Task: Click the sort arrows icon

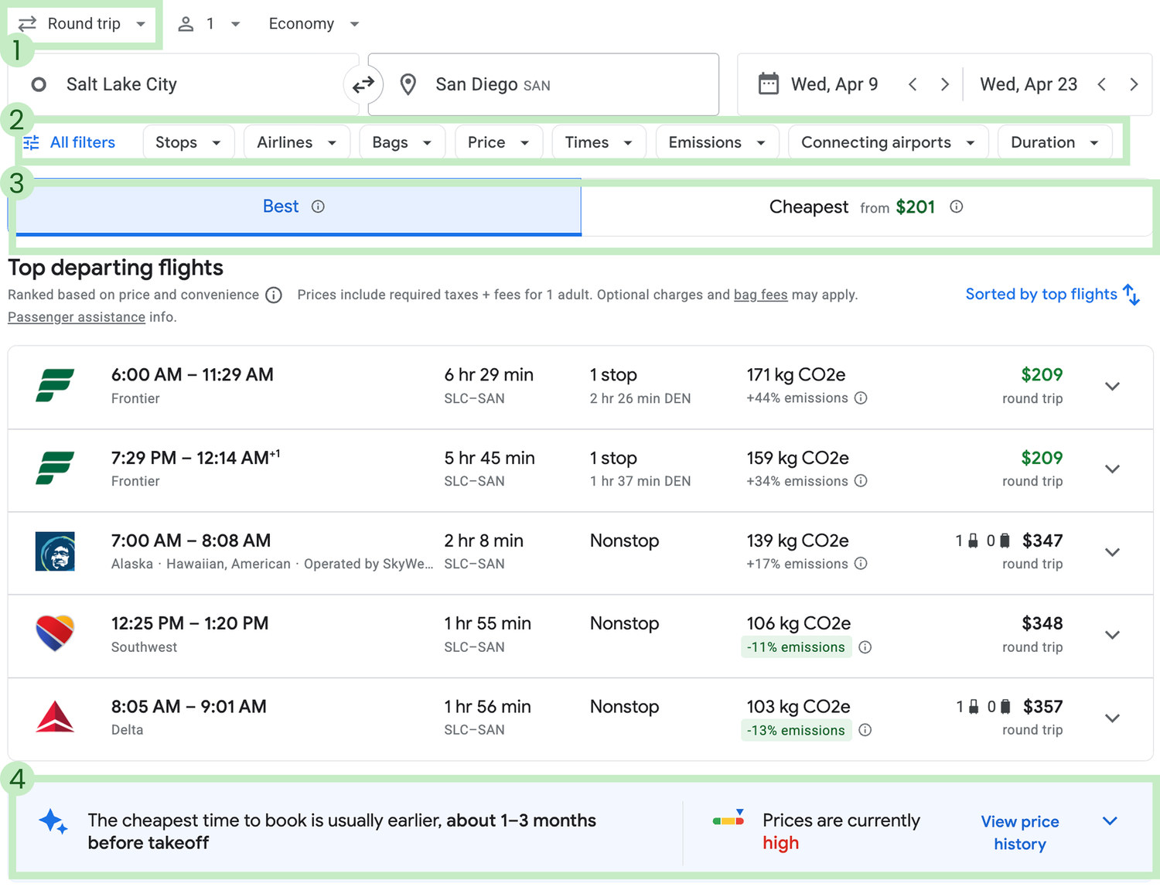Action: pos(1131,295)
